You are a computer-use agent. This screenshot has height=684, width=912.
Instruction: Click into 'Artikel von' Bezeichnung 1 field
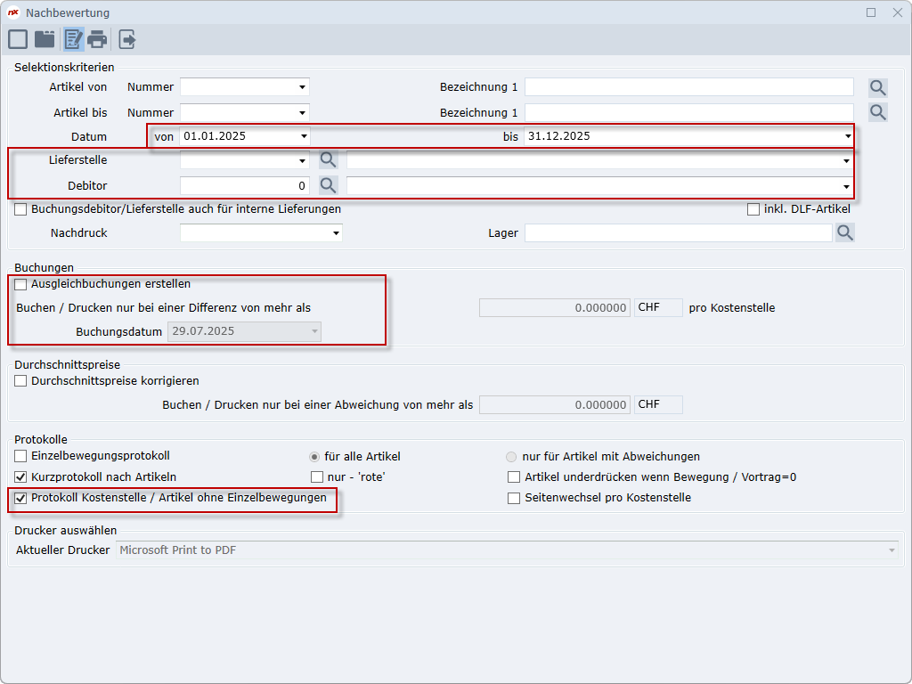tap(688, 87)
